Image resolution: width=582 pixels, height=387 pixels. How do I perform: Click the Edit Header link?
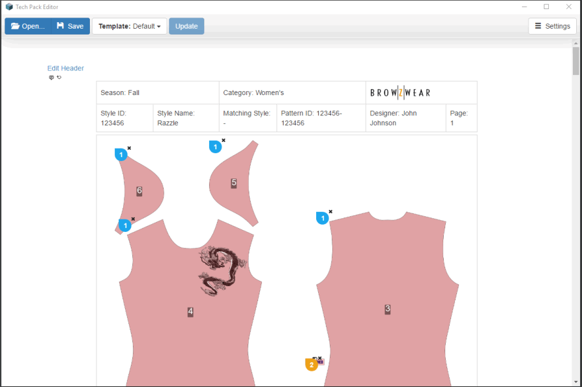click(65, 68)
